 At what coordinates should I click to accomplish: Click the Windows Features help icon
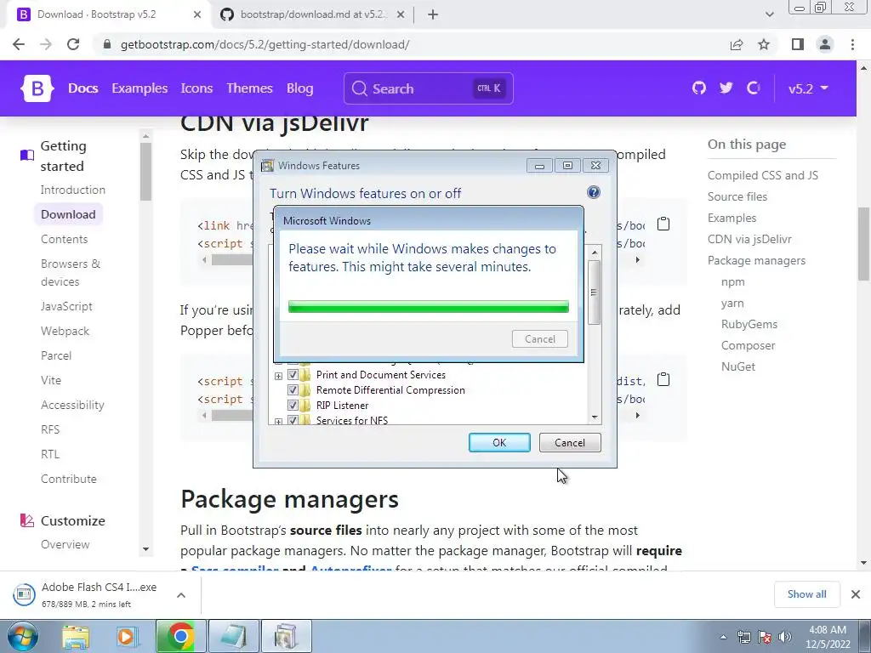(593, 192)
